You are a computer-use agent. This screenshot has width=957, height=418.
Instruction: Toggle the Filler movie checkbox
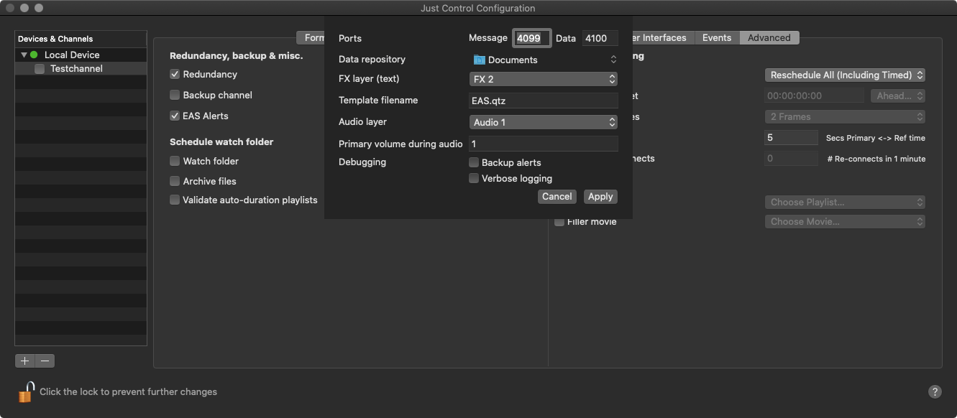tap(559, 222)
